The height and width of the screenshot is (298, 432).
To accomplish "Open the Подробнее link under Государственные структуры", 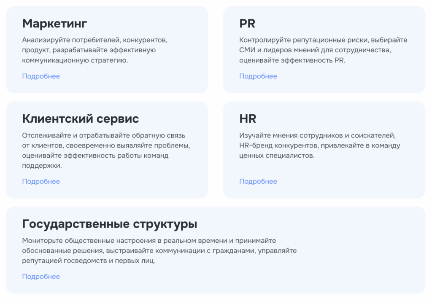I will (x=40, y=277).
